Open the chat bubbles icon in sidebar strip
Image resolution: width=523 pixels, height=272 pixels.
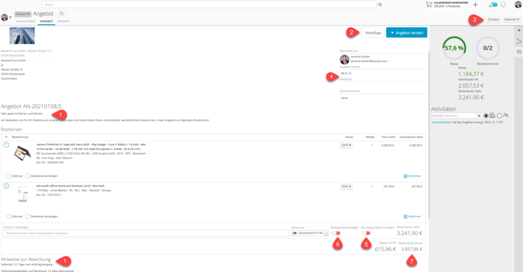pyautogui.click(x=519, y=52)
